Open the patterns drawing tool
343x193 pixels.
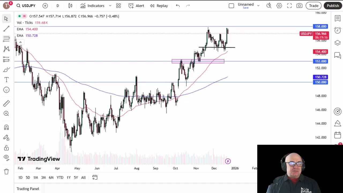[6, 49]
